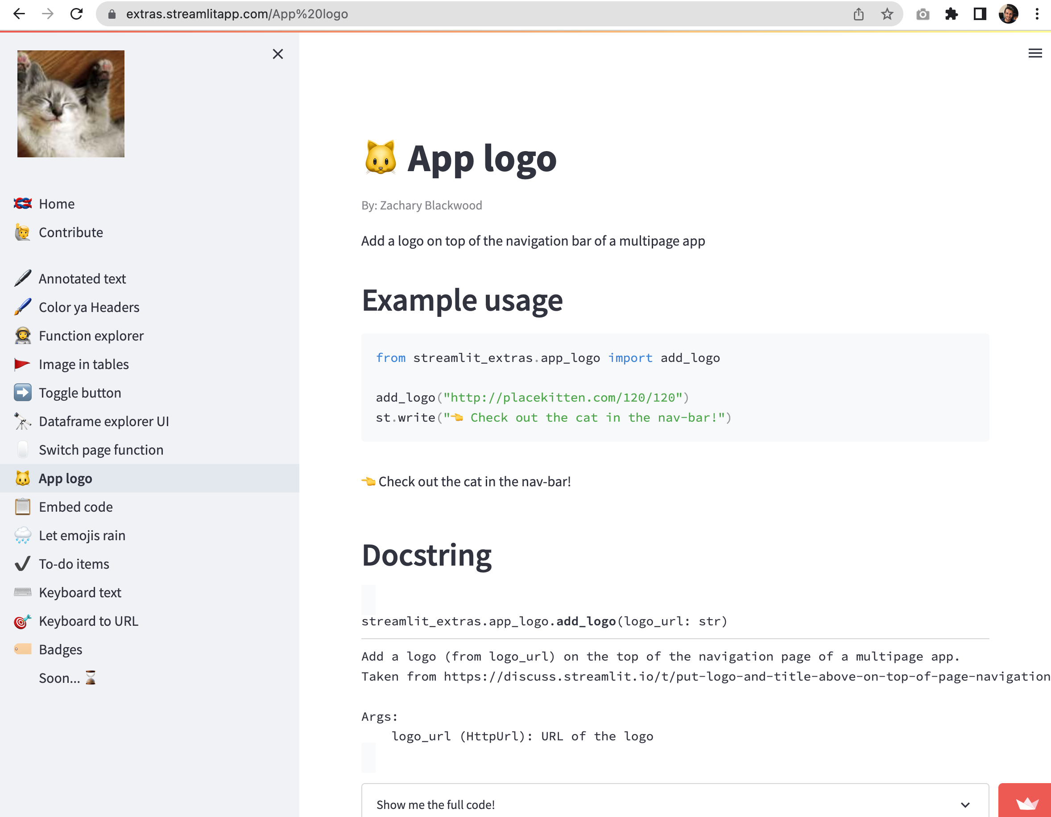This screenshot has width=1051, height=817.
Task: Click the browser back arrow
Action: point(19,14)
